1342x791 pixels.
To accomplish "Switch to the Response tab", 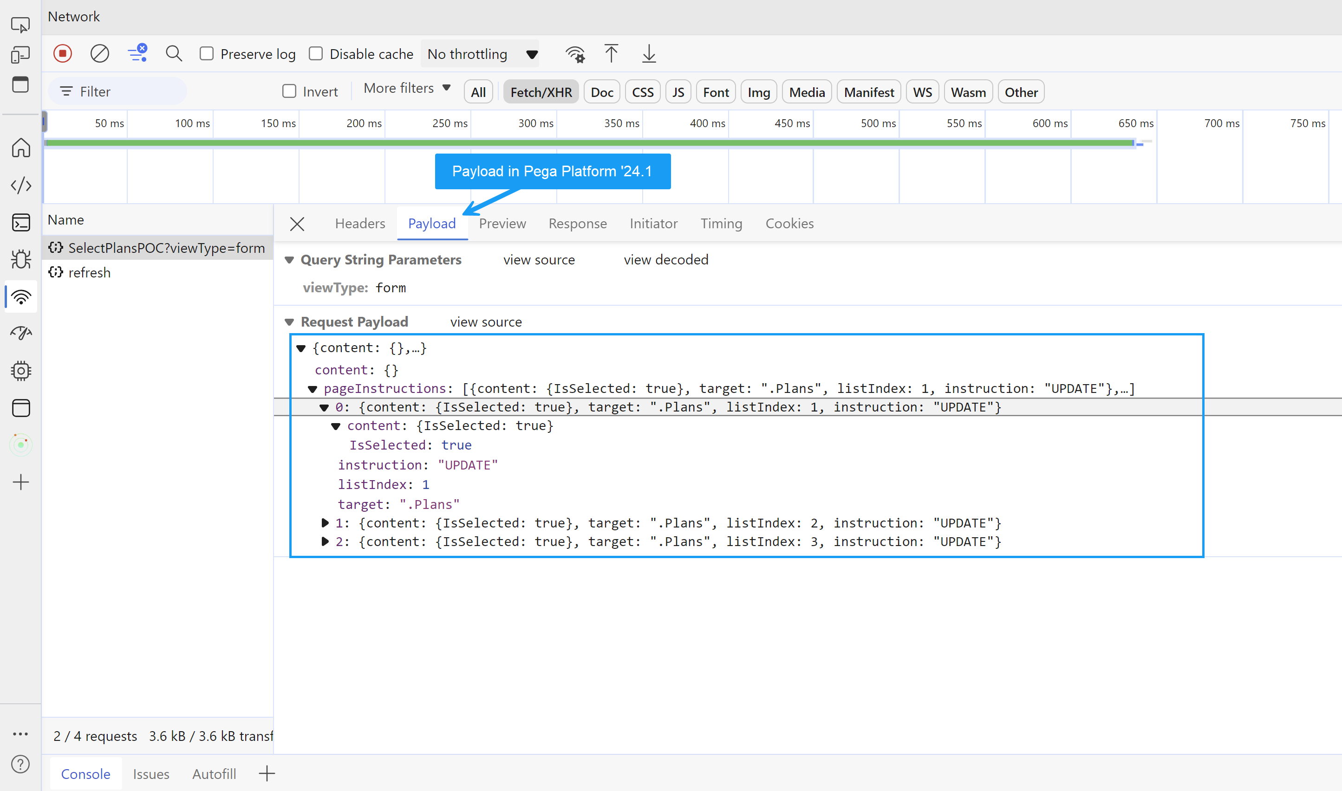I will click(x=578, y=223).
